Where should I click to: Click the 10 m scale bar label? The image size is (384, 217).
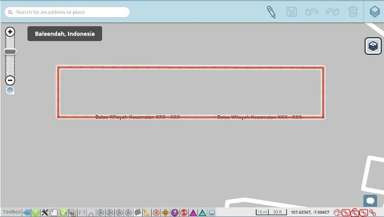pos(262,212)
